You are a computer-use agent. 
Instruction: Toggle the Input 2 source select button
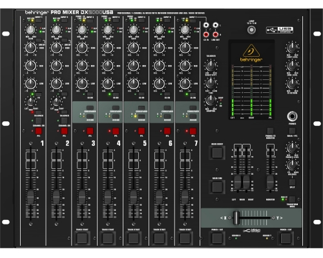pyautogui.click(x=64, y=21)
